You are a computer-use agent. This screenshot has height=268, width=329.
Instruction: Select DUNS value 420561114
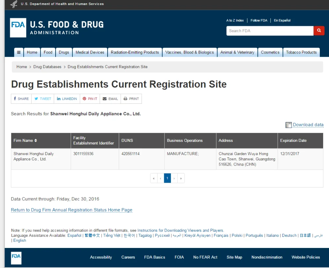130,154
